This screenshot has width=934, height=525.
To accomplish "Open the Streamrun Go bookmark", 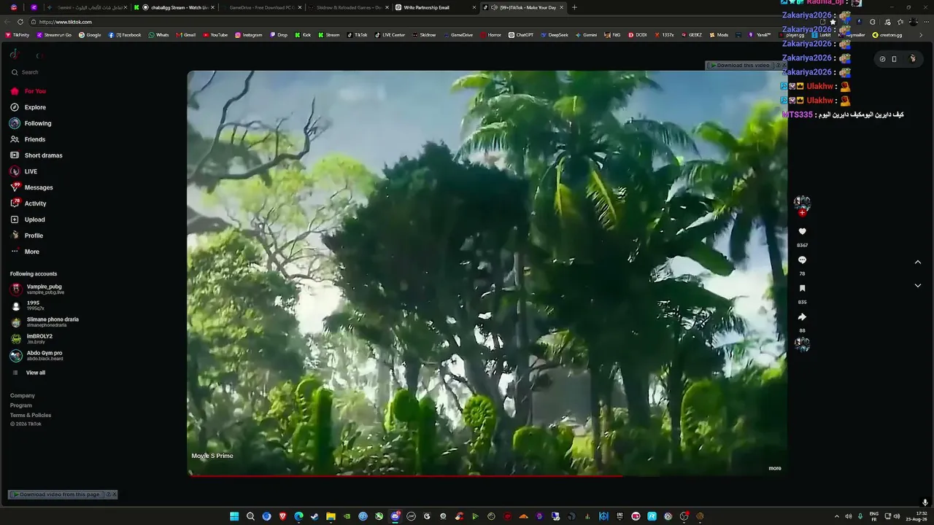I will point(54,35).
